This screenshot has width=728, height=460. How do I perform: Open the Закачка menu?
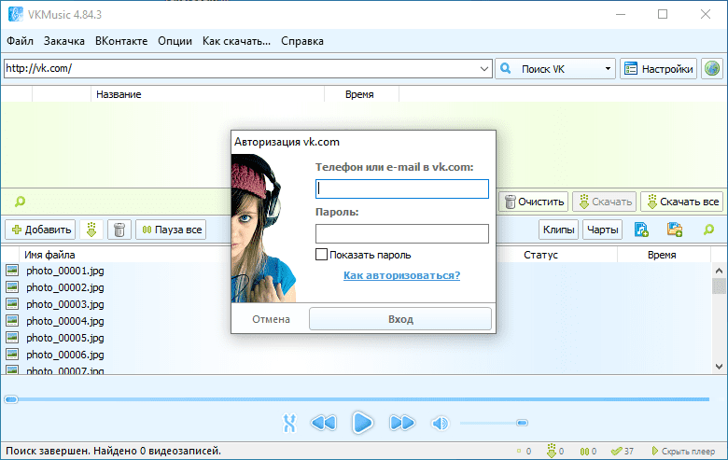coord(64,41)
